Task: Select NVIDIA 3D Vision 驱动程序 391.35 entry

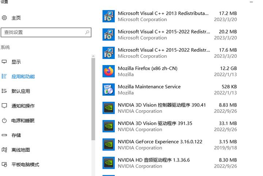Action: click(x=169, y=126)
